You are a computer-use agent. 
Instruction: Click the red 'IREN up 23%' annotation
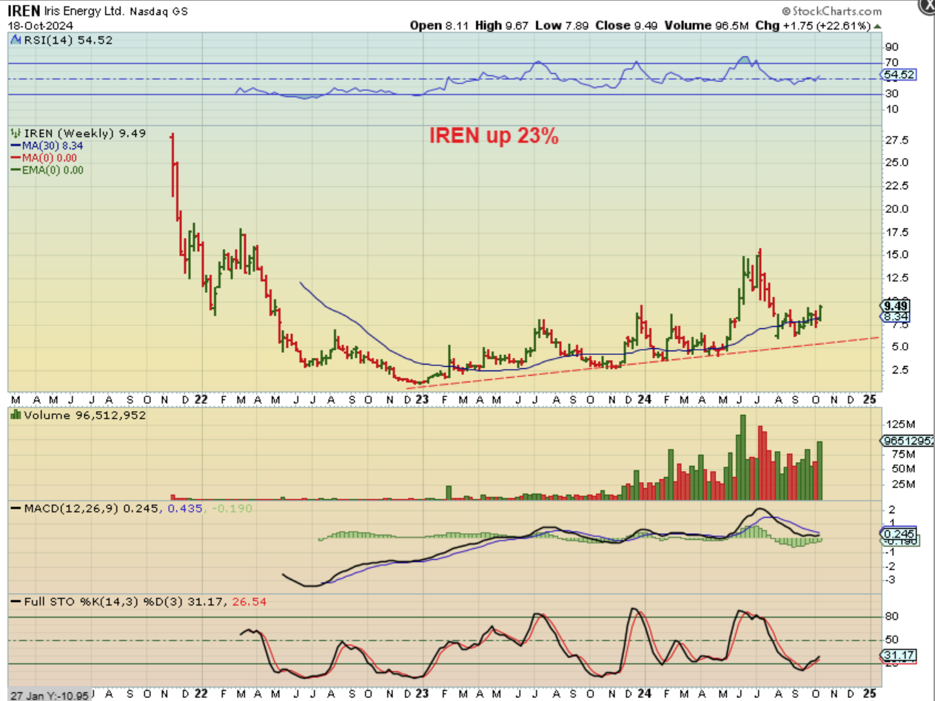495,136
